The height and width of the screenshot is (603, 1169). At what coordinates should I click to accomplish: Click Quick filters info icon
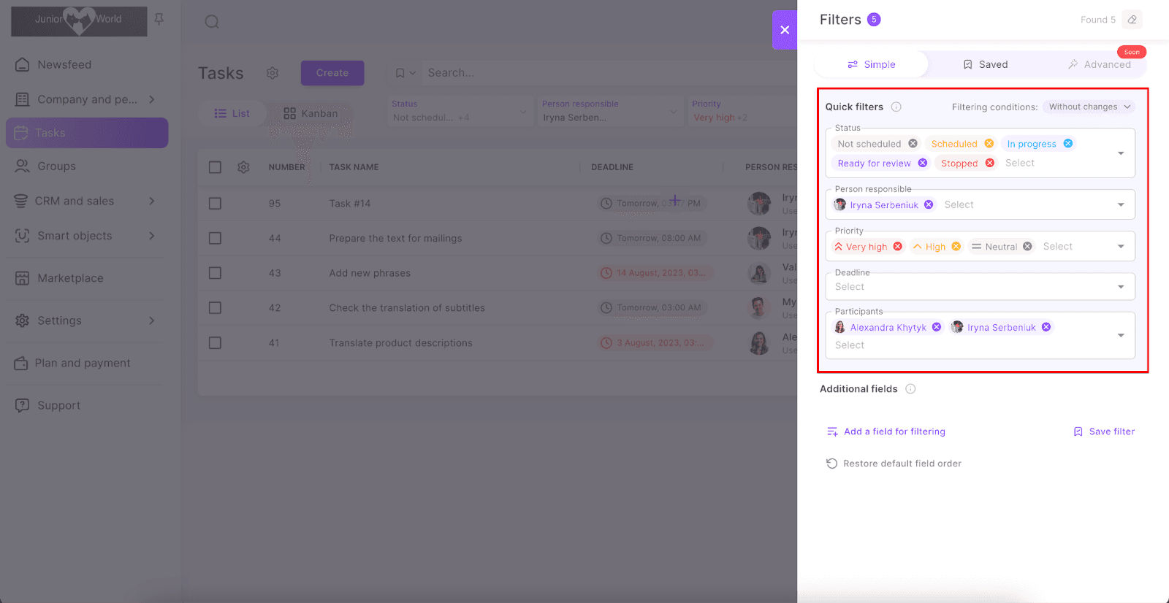click(x=896, y=107)
